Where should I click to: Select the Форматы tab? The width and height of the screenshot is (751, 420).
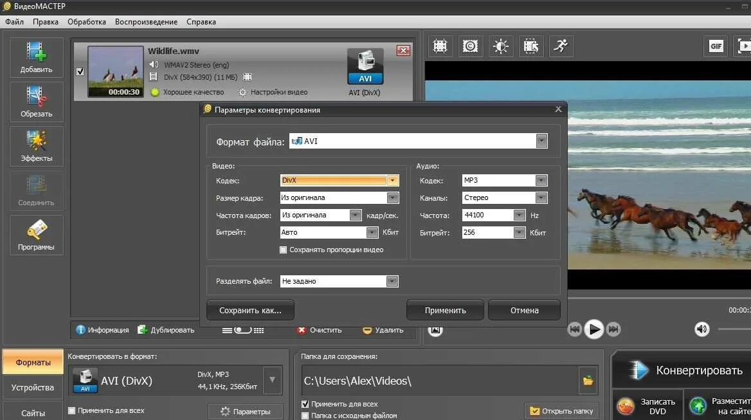point(33,362)
